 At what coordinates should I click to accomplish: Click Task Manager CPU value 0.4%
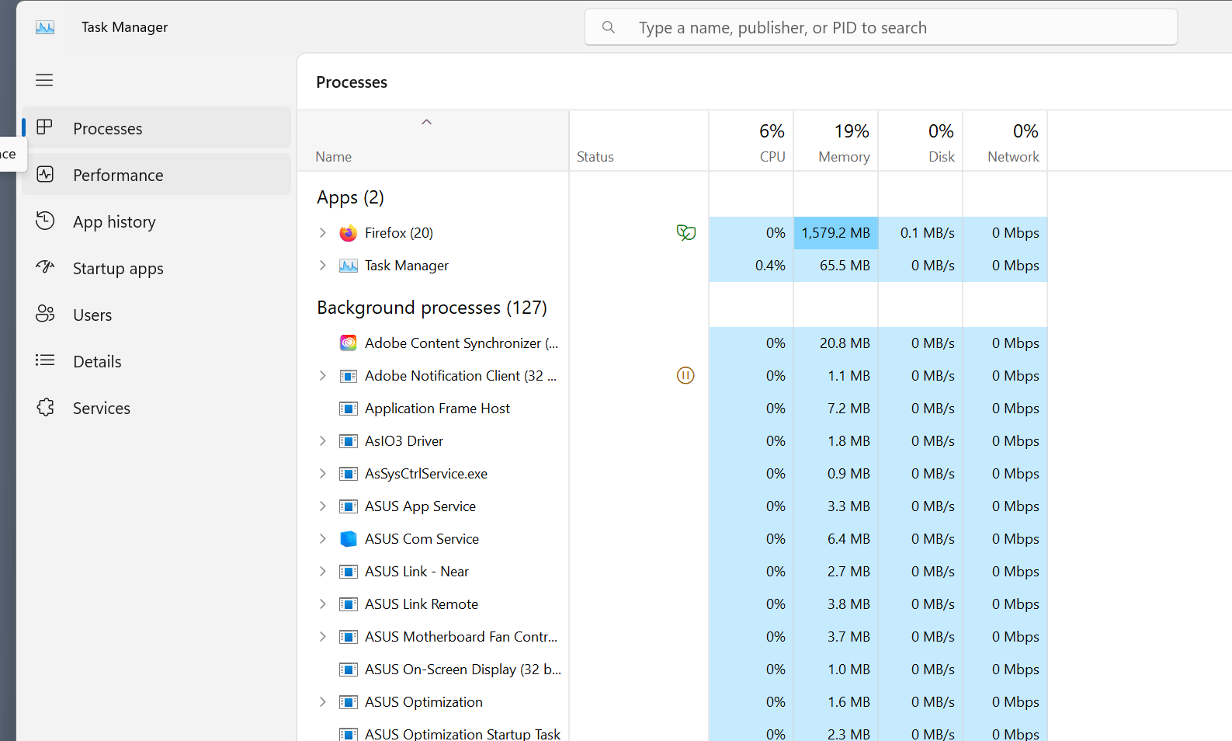coord(770,266)
